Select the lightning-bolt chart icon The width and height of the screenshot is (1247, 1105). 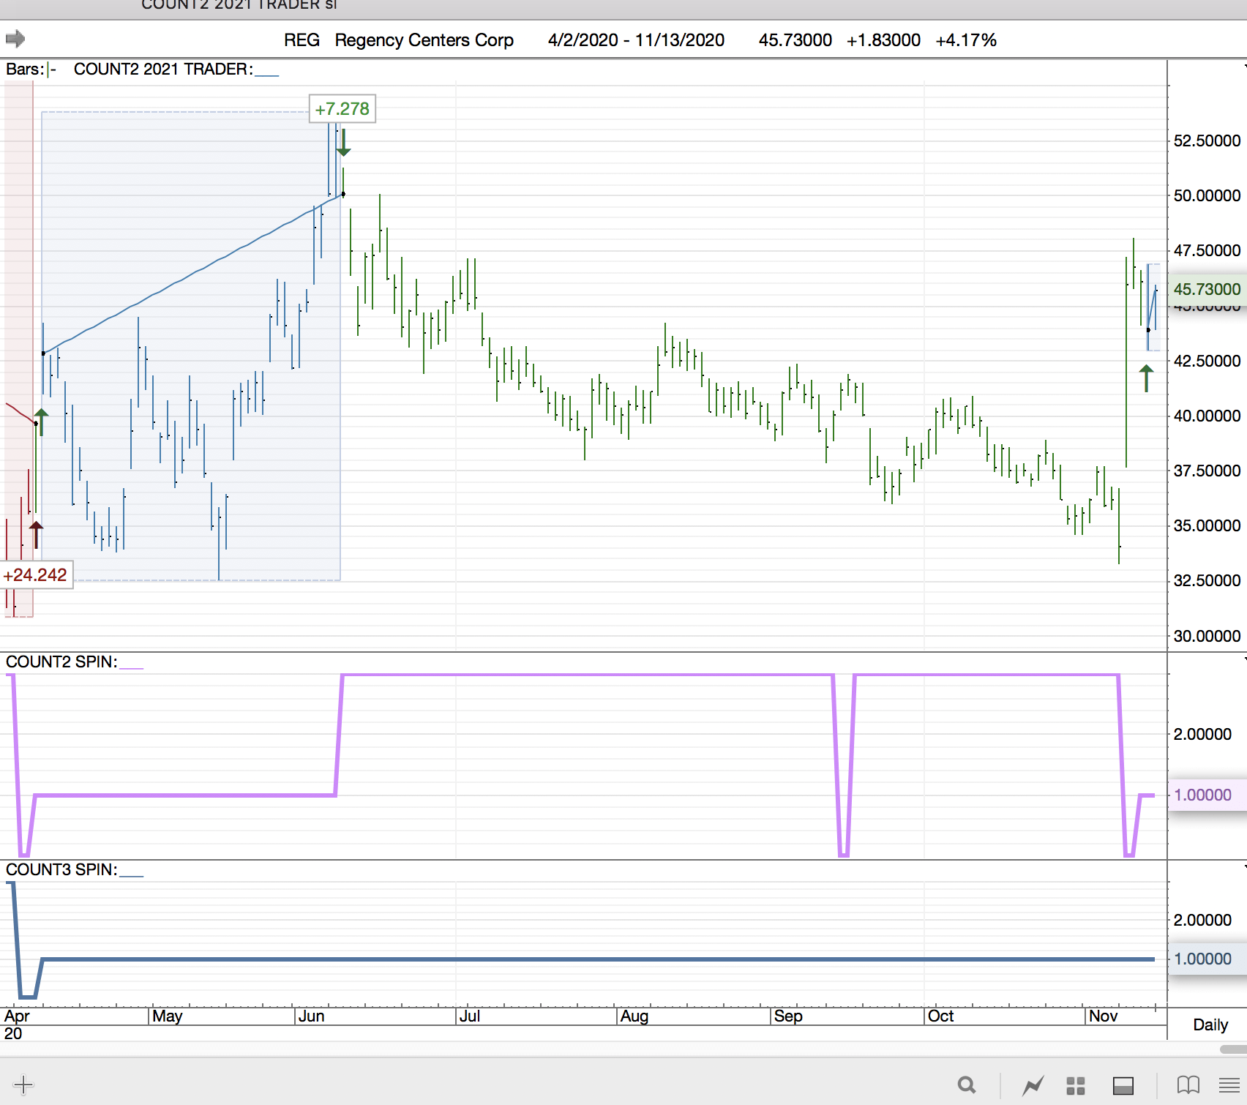point(1033,1085)
